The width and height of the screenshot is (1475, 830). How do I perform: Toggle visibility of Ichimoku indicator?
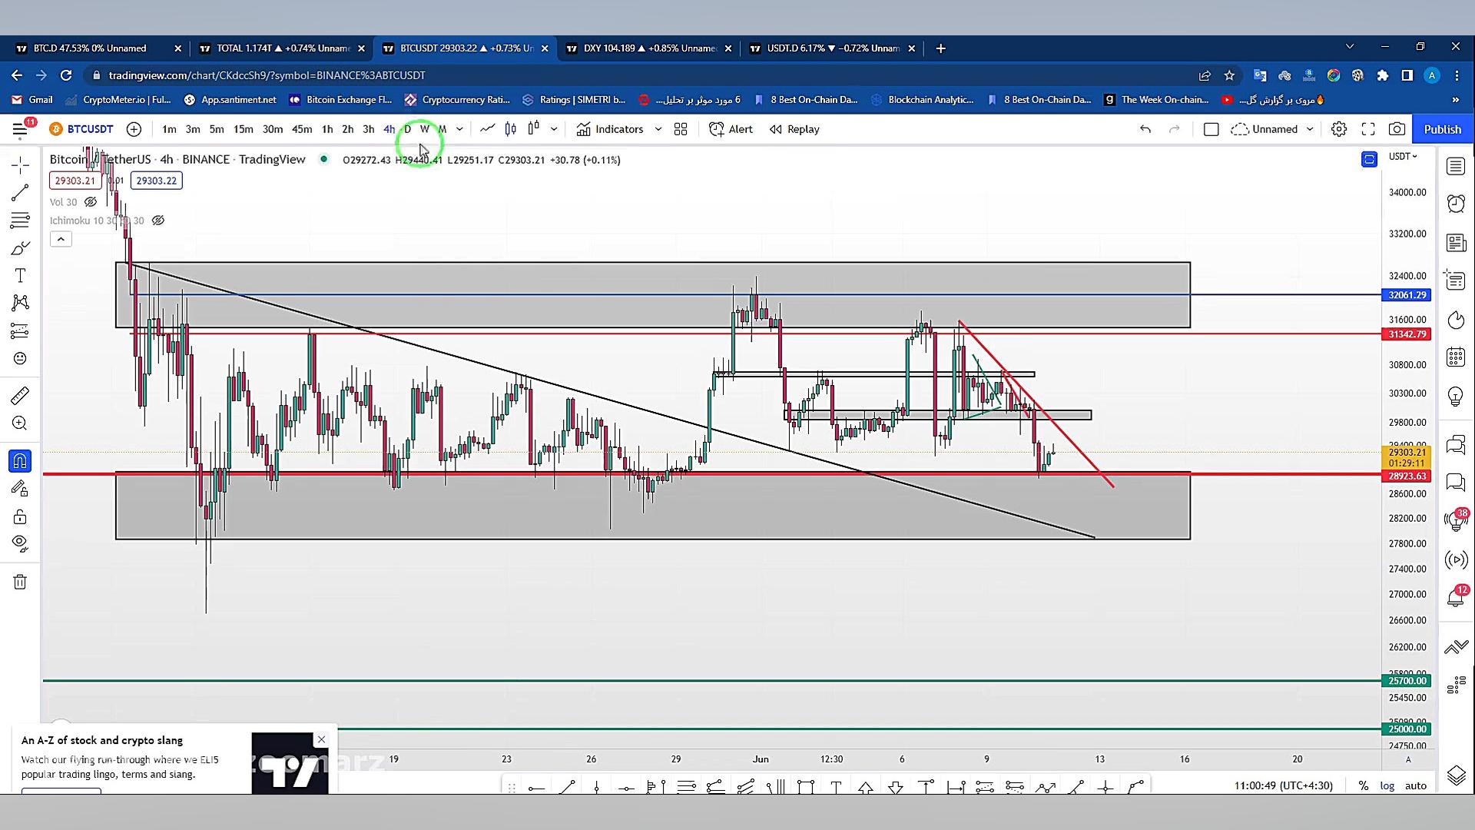coord(158,221)
